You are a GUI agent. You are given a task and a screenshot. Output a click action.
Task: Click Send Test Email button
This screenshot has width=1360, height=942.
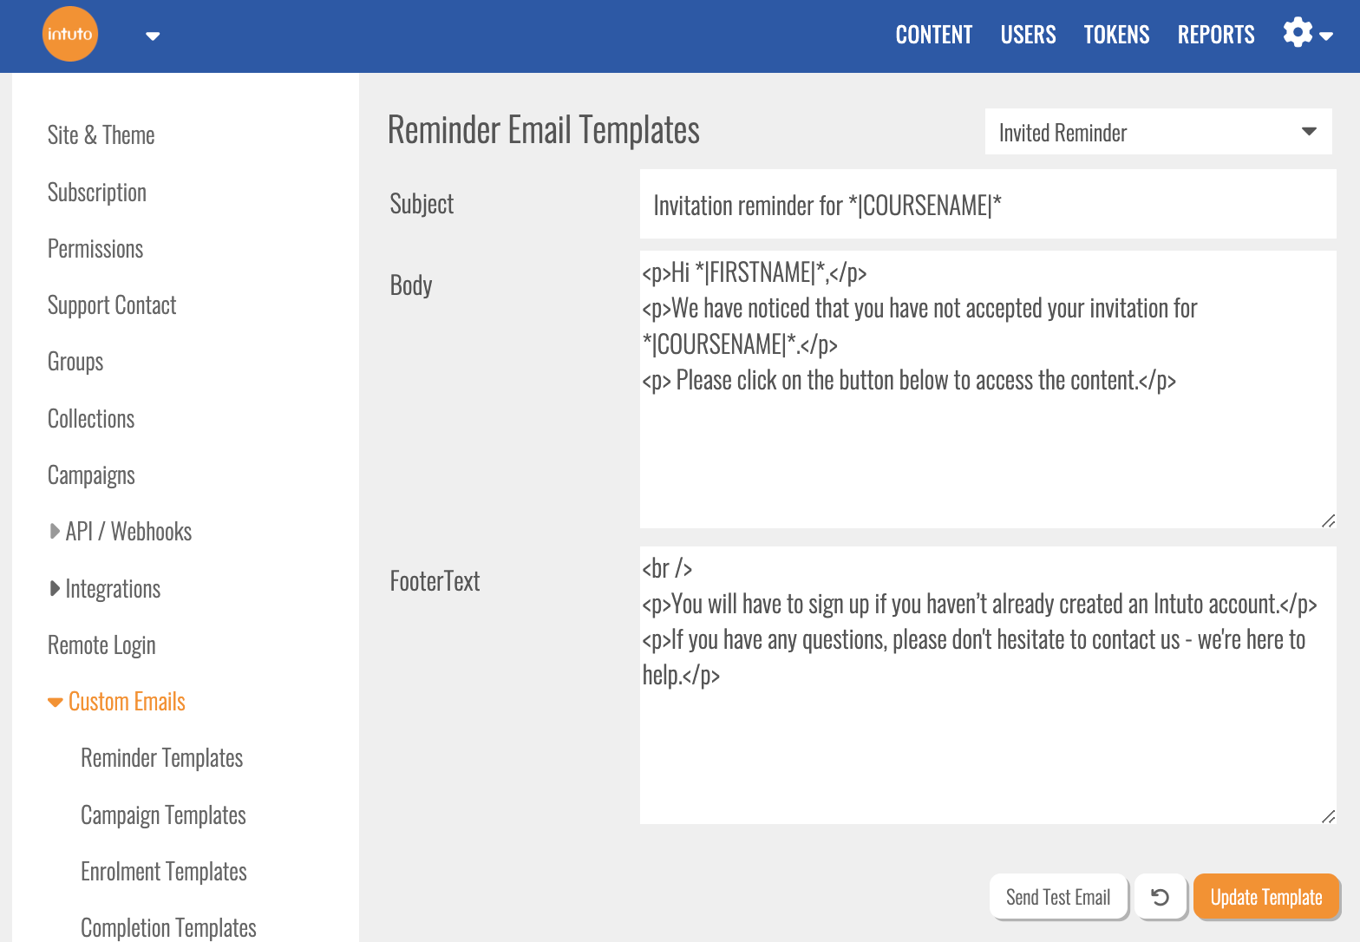pyautogui.click(x=1057, y=897)
